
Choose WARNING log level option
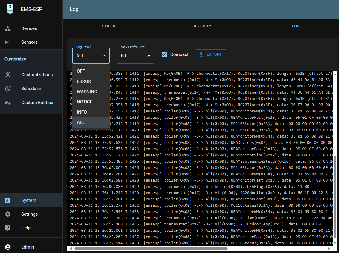click(x=87, y=92)
